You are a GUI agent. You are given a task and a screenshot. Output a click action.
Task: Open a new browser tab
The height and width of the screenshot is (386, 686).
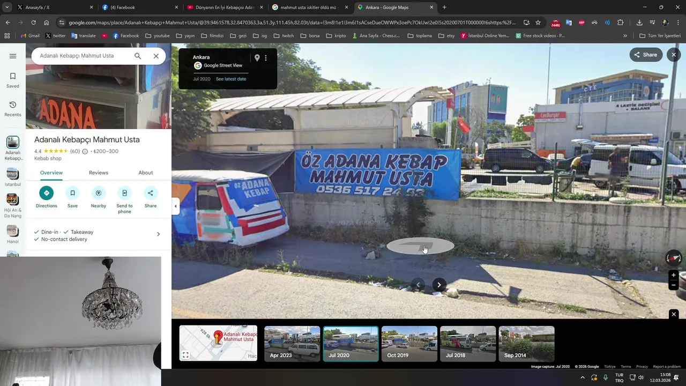click(x=444, y=8)
